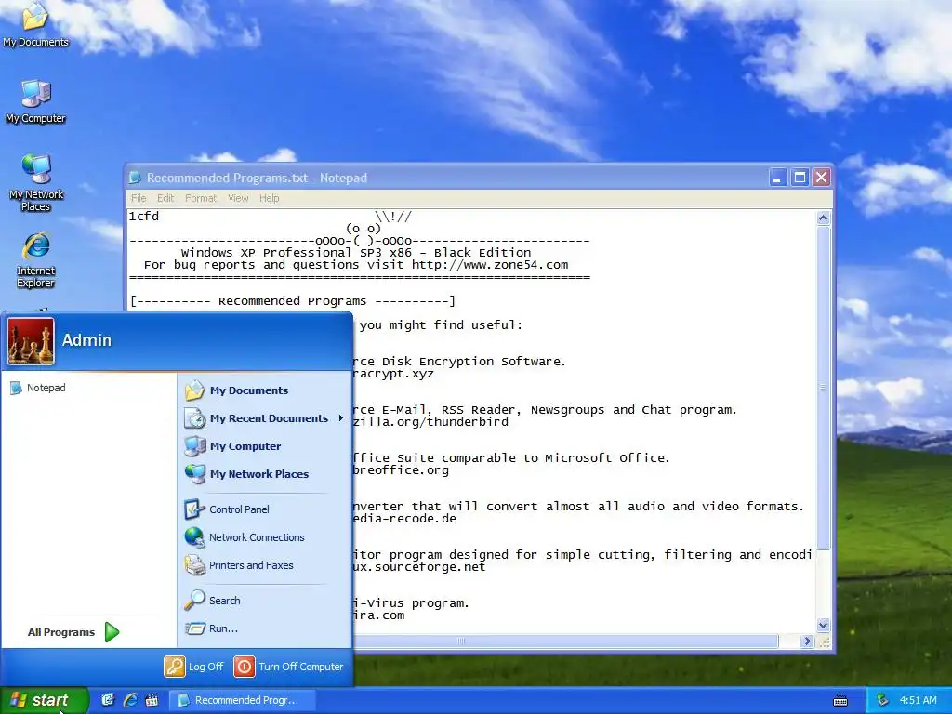
Task: Select My Computer desktop icon
Action: point(35,100)
